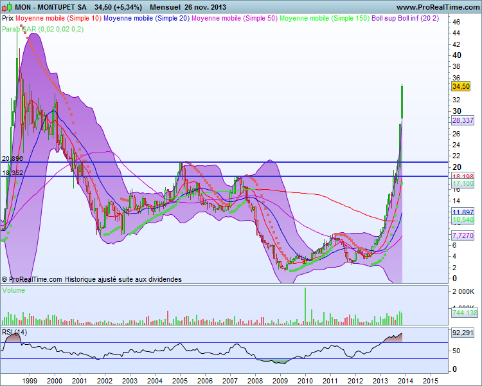482x386 pixels.
Task: Click the 2007 year on time axis
Action: click(x=230, y=381)
